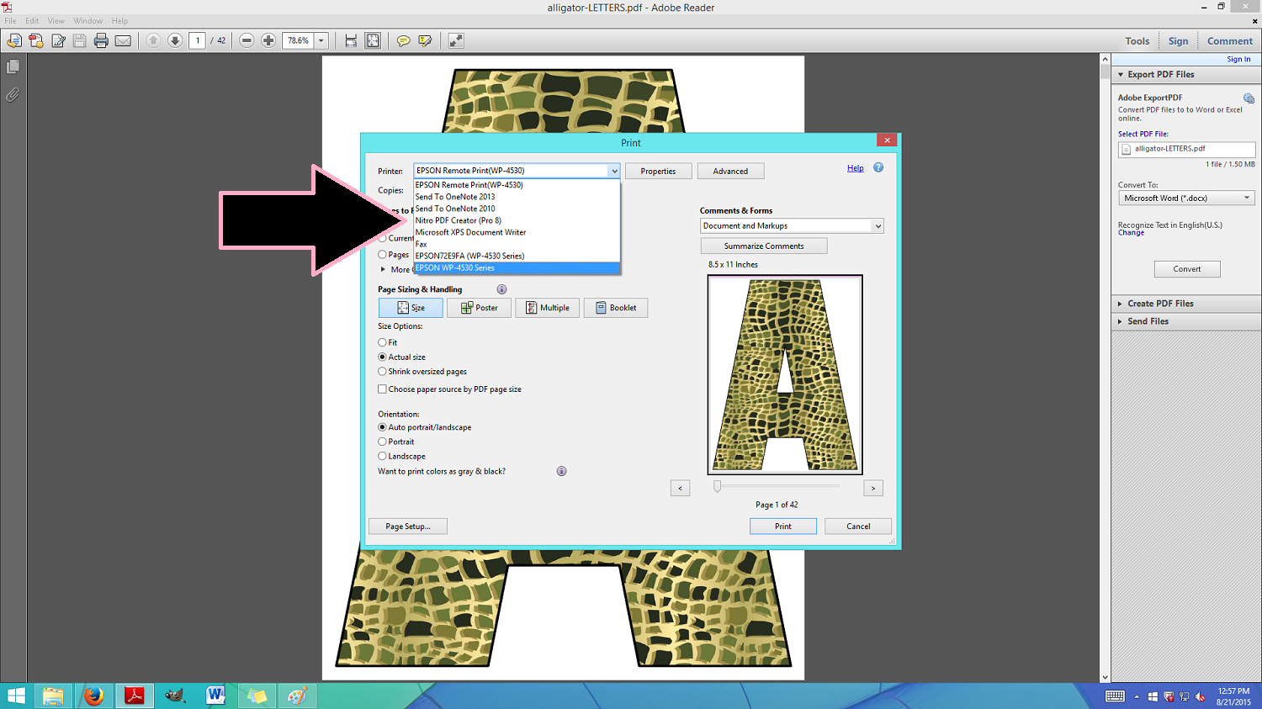1262x709 pixels.
Task: Click the document scrollbar down arrow
Action: pyautogui.click(x=1105, y=677)
